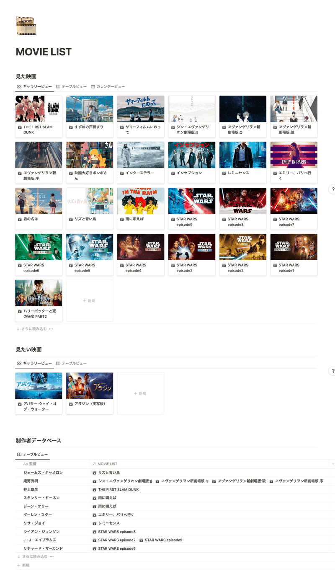Viewport: 335px width, 582px height.
Task: Add new card with 新規 in 見た映画 gallery
Action: click(x=90, y=301)
